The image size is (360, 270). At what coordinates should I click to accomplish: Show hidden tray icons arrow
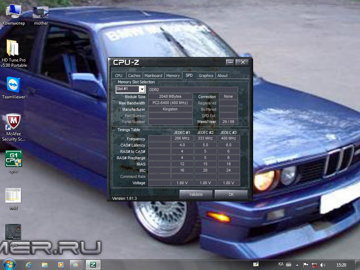(297, 265)
